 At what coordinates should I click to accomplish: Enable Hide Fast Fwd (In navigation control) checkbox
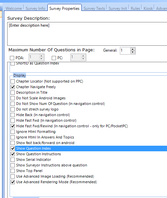[13, 120]
